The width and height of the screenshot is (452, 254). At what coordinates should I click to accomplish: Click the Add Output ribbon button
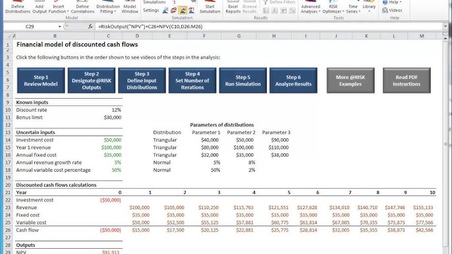coord(40,7)
